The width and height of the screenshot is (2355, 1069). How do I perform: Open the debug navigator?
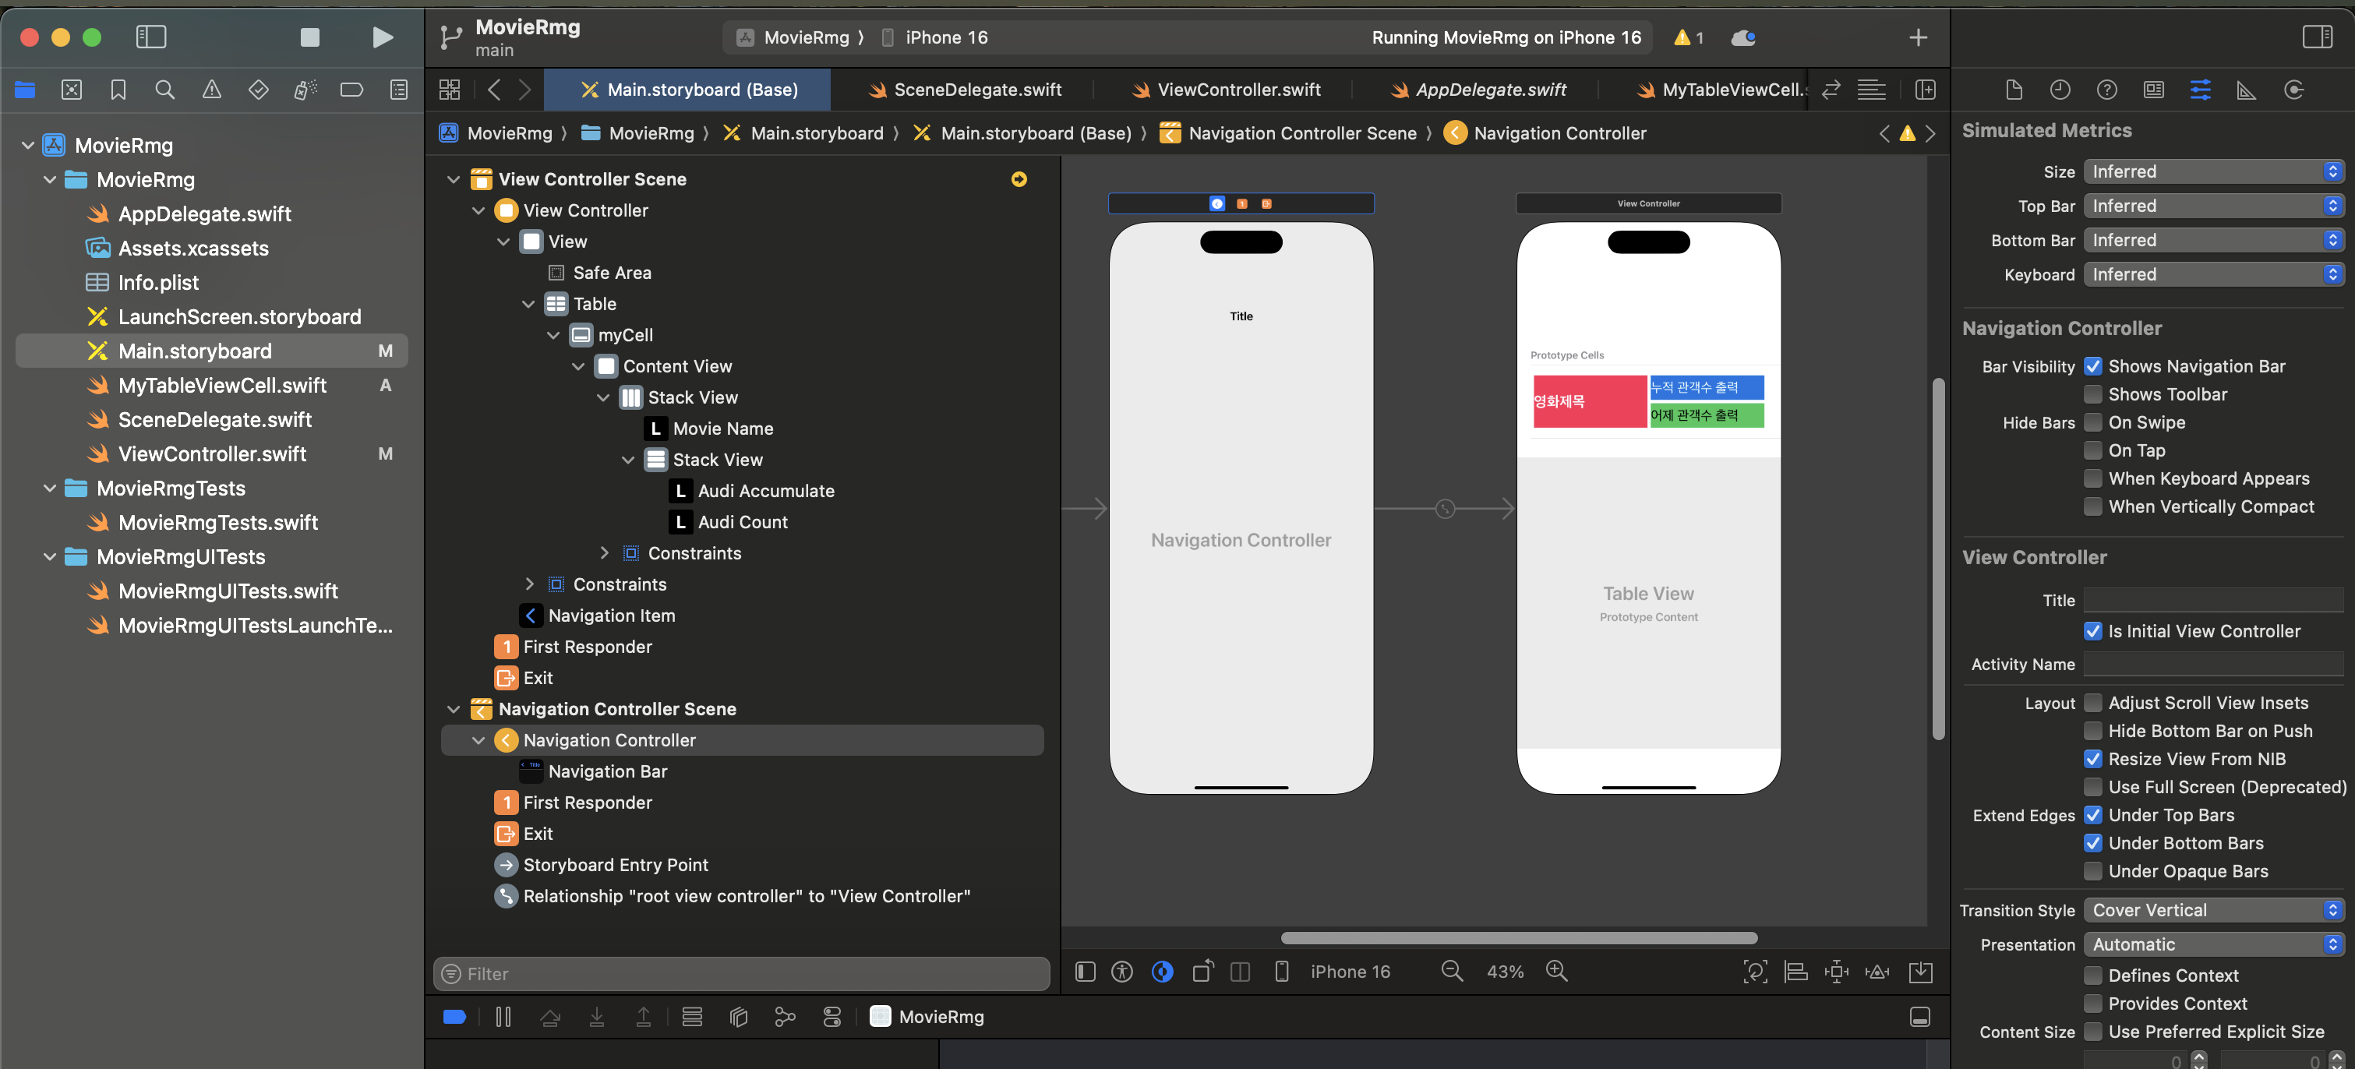305,90
